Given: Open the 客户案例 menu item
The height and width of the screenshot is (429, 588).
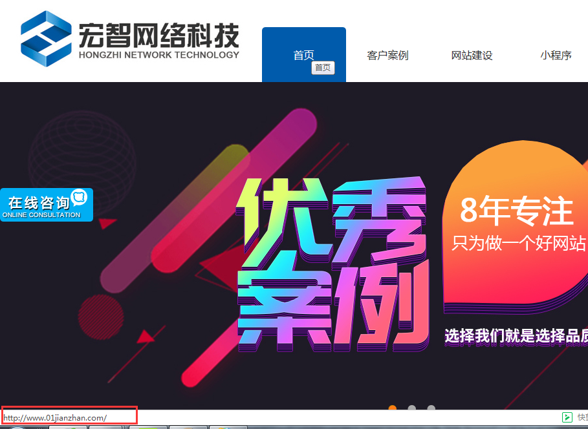Looking at the screenshot, I should [x=387, y=56].
